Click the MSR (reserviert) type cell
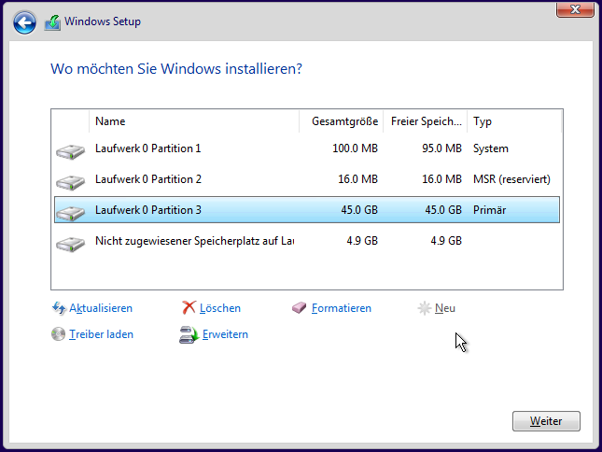This screenshot has width=602, height=452. 511,179
